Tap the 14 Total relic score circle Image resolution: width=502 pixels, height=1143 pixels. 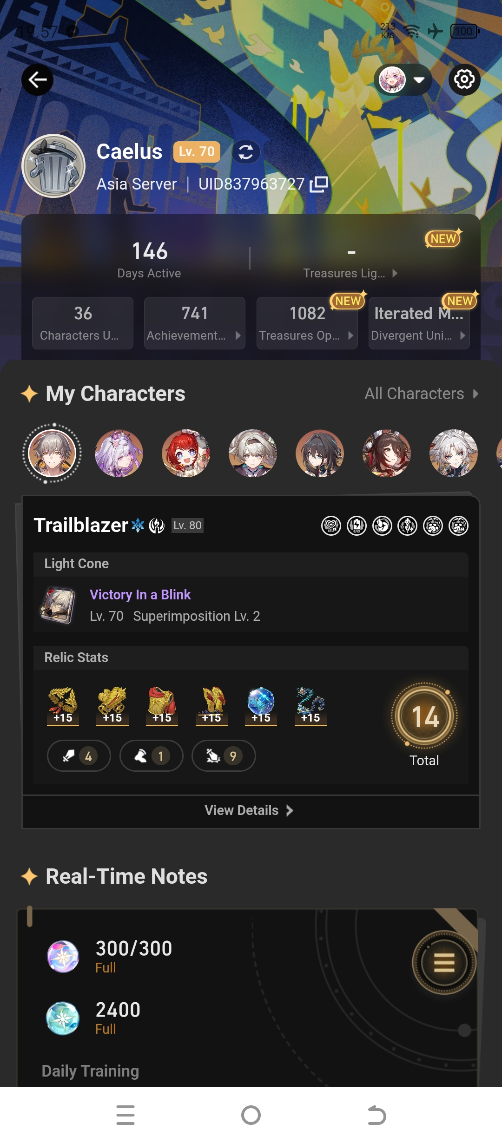coord(424,716)
